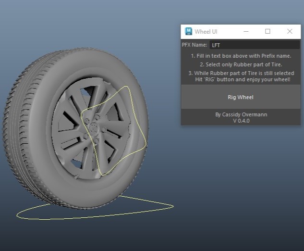Click the 'By Cassidy Overmann' credit text

(241, 114)
